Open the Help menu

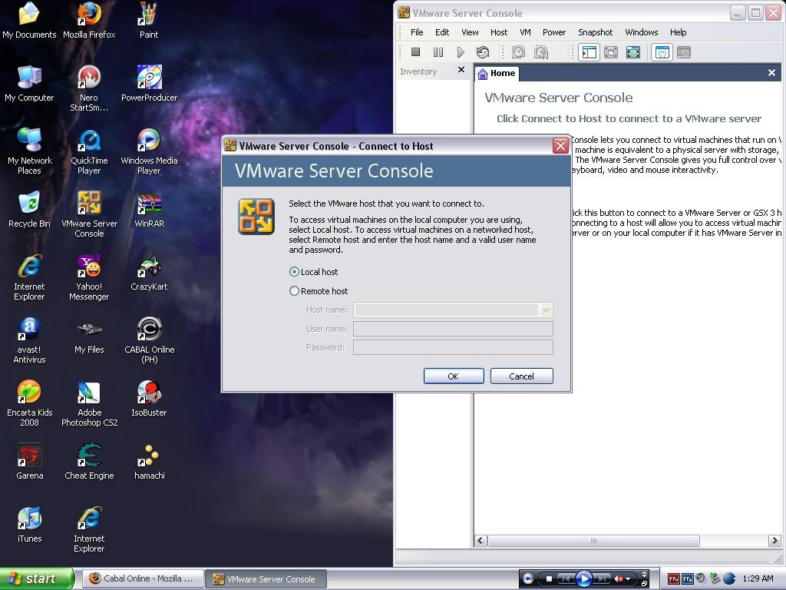pyautogui.click(x=679, y=32)
